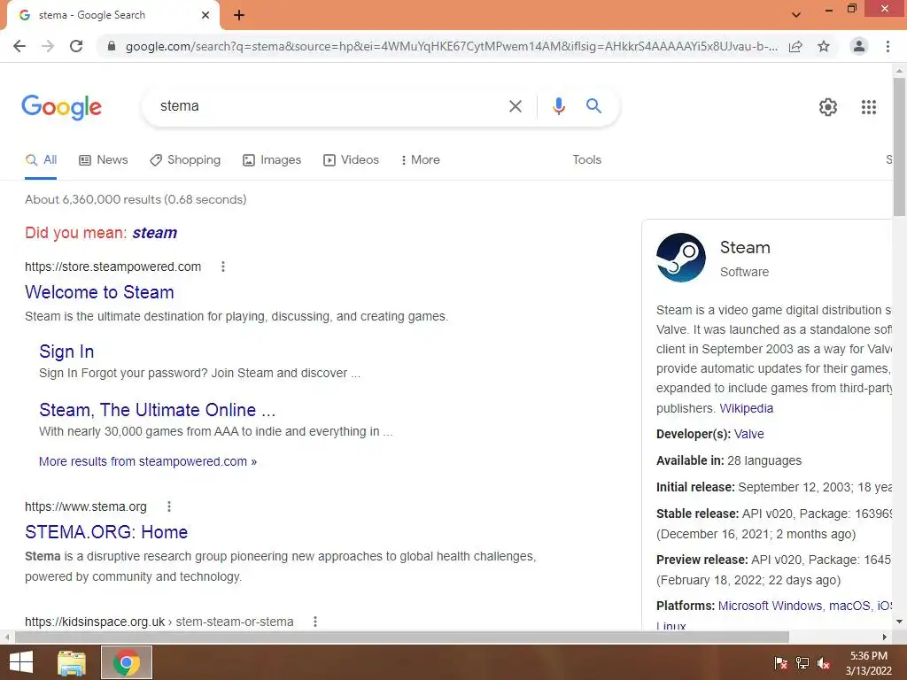The height and width of the screenshot is (680, 907).
Task: Open File Explorer from taskbar
Action: coord(72,662)
